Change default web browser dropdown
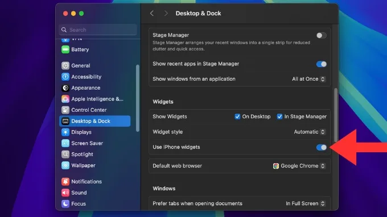This screenshot has width=387, height=217. (x=299, y=166)
